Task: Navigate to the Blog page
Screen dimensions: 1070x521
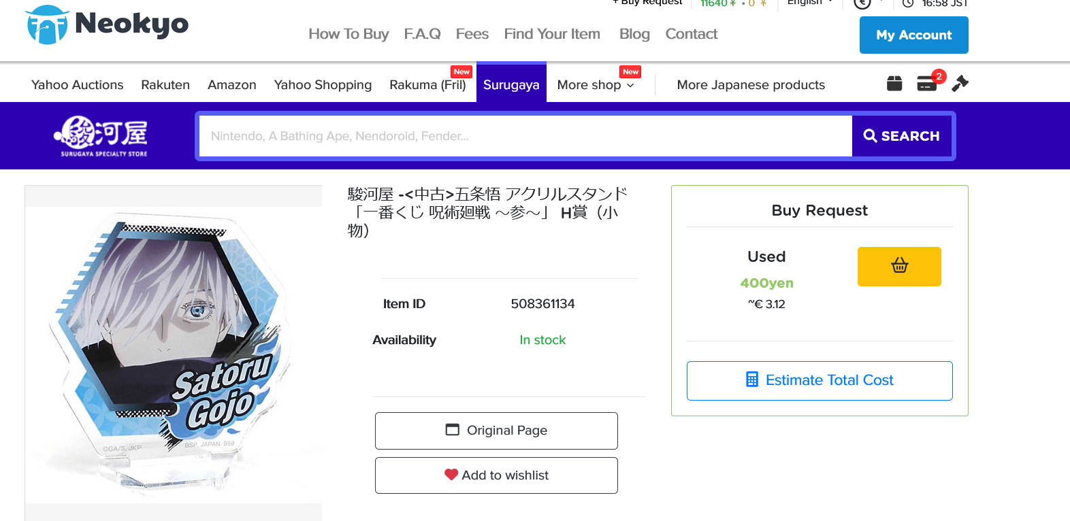Action: click(x=634, y=34)
